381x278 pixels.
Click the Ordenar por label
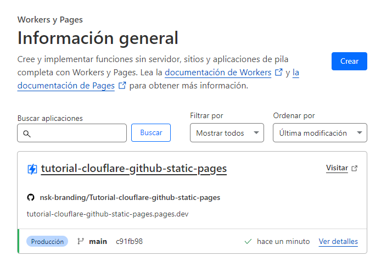coord(294,116)
